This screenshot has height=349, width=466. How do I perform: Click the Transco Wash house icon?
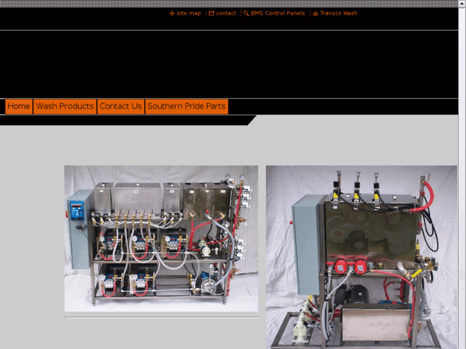click(x=315, y=13)
